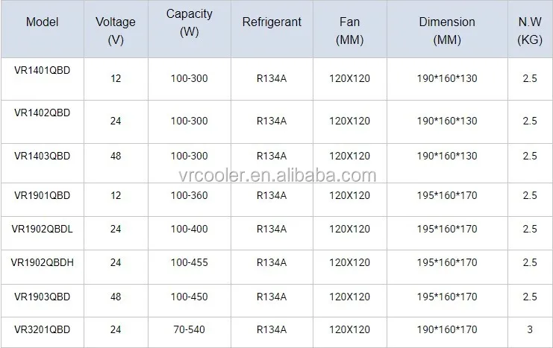Click the VR3201QBD model cell
This screenshot has height=348, width=553.
pyautogui.click(x=42, y=328)
